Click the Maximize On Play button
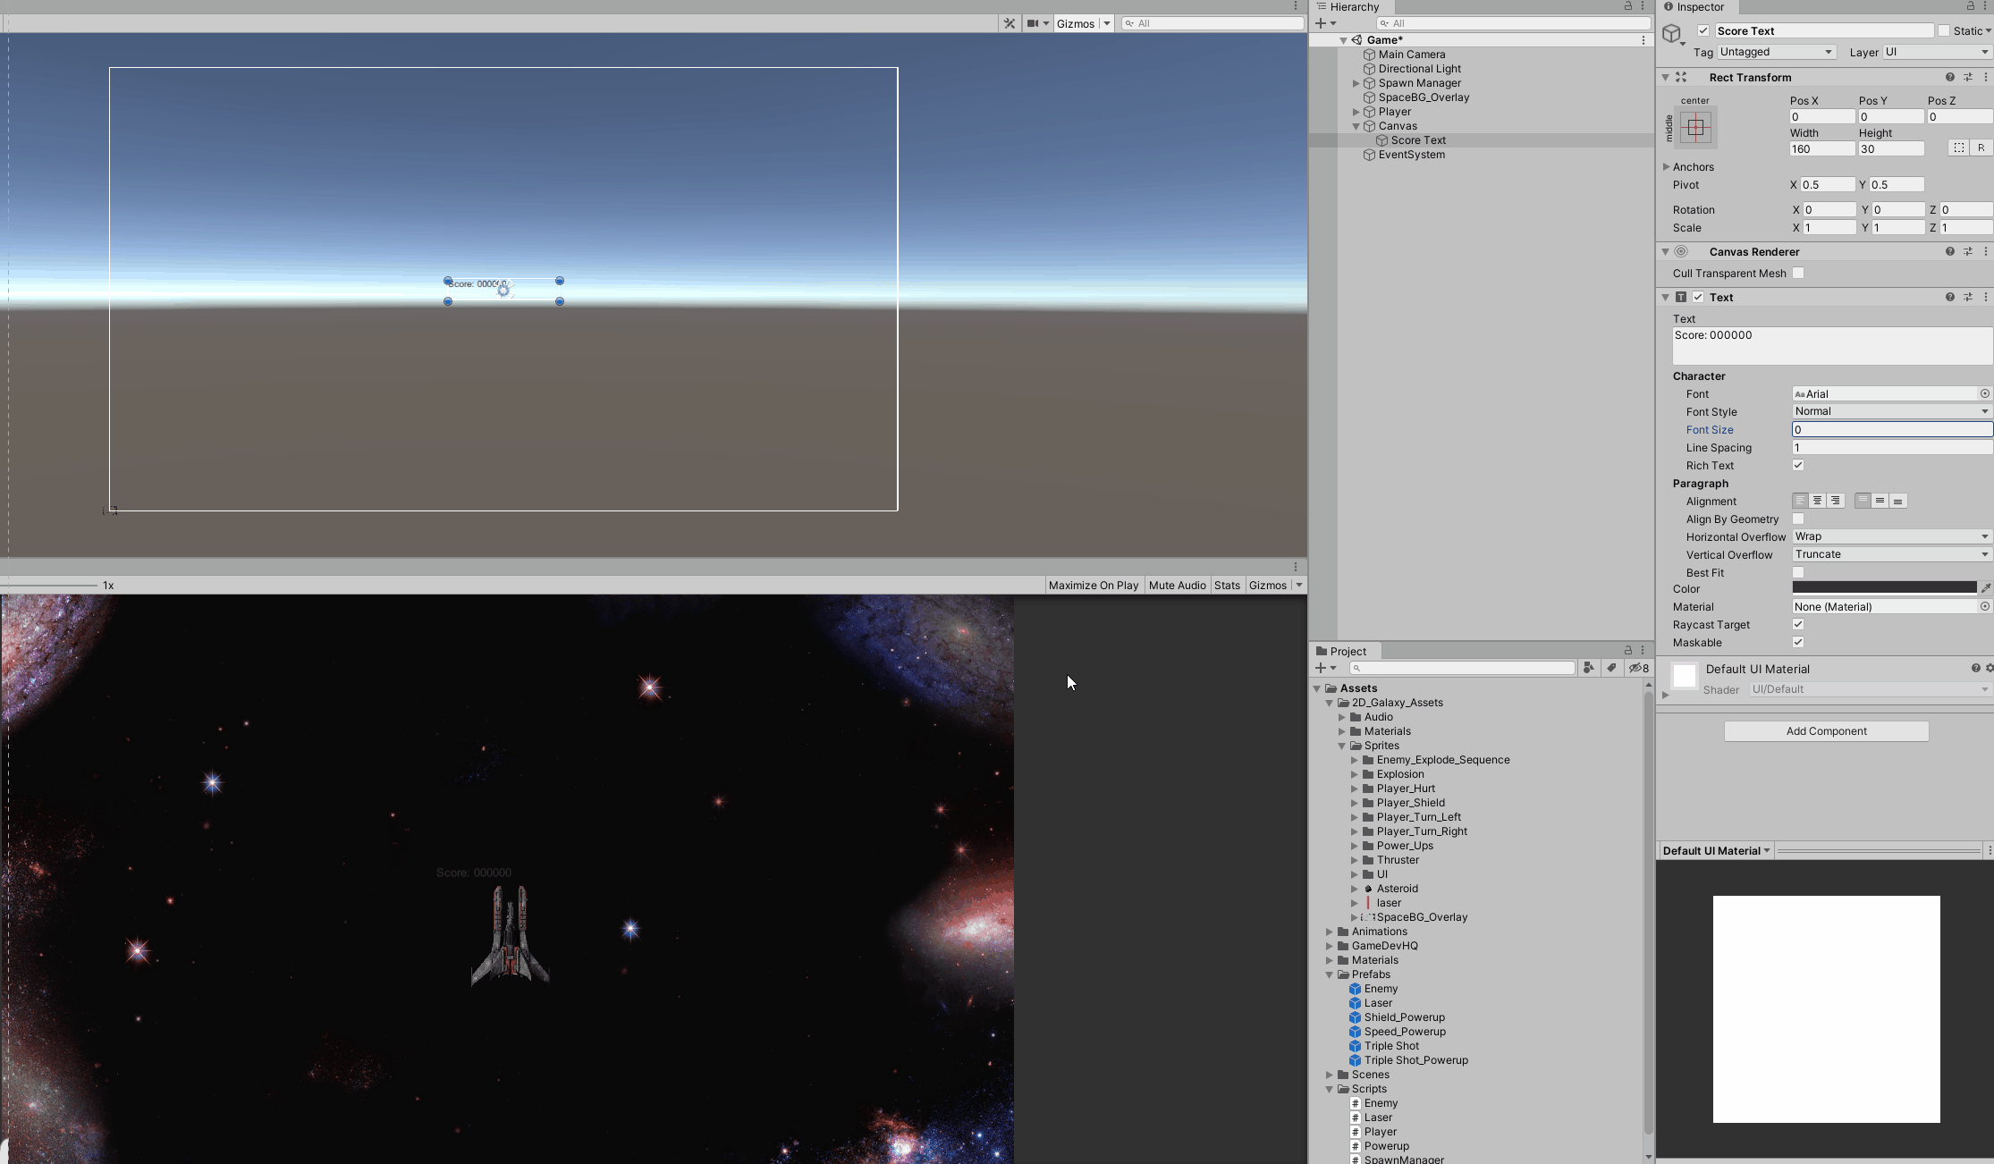Image resolution: width=1994 pixels, height=1164 pixels. [1093, 586]
